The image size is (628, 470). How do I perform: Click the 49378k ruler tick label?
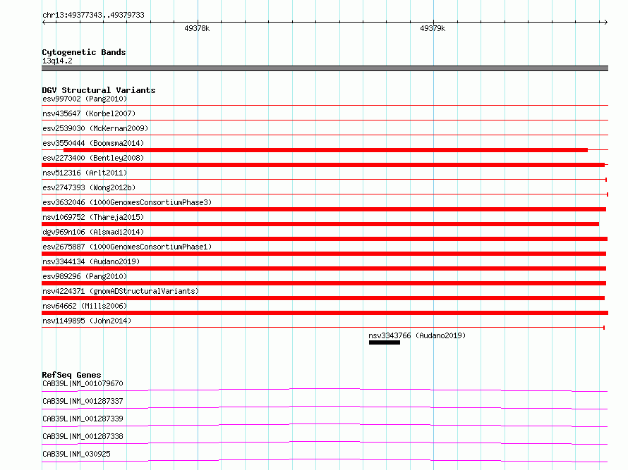[x=197, y=28]
